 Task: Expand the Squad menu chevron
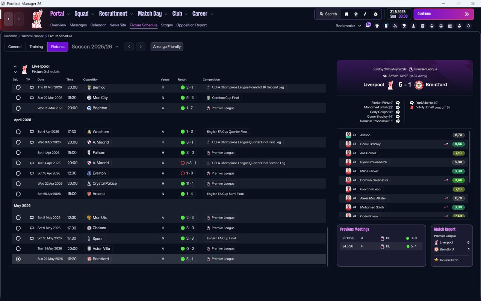(92, 14)
